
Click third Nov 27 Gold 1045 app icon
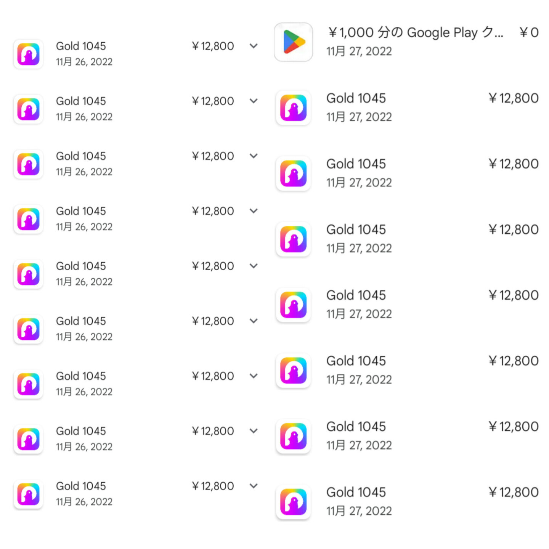pos(293,239)
